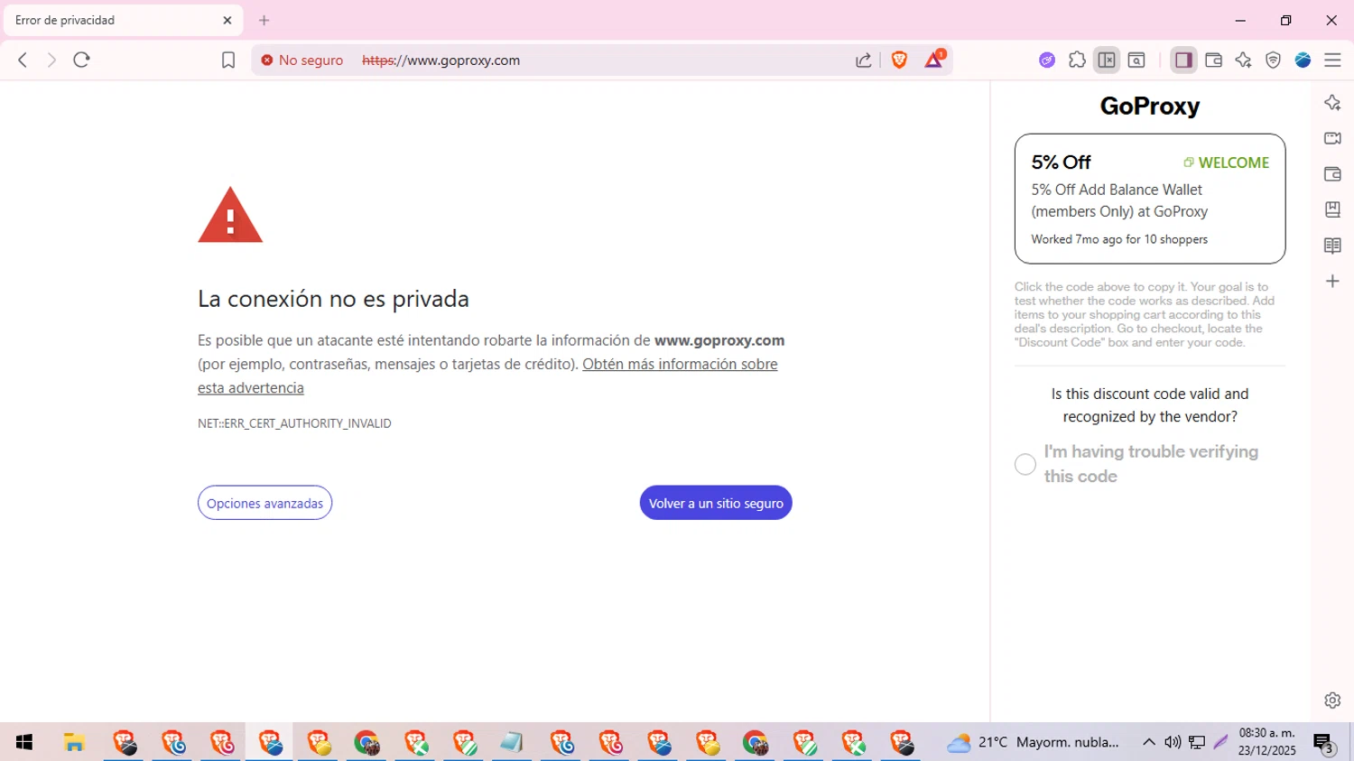Viewport: 1354px width, 761px height.
Task: Open the Brave Rewards triangle icon
Action: coord(934,60)
